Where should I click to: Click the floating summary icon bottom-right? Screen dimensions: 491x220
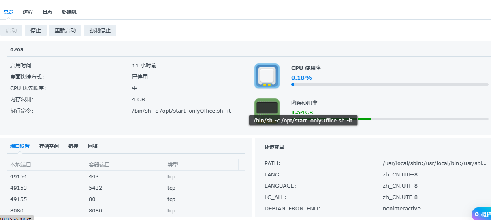[481, 214]
